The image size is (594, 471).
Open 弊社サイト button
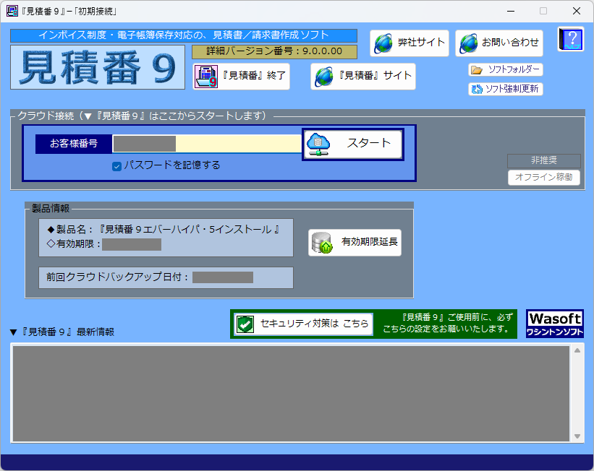[410, 43]
